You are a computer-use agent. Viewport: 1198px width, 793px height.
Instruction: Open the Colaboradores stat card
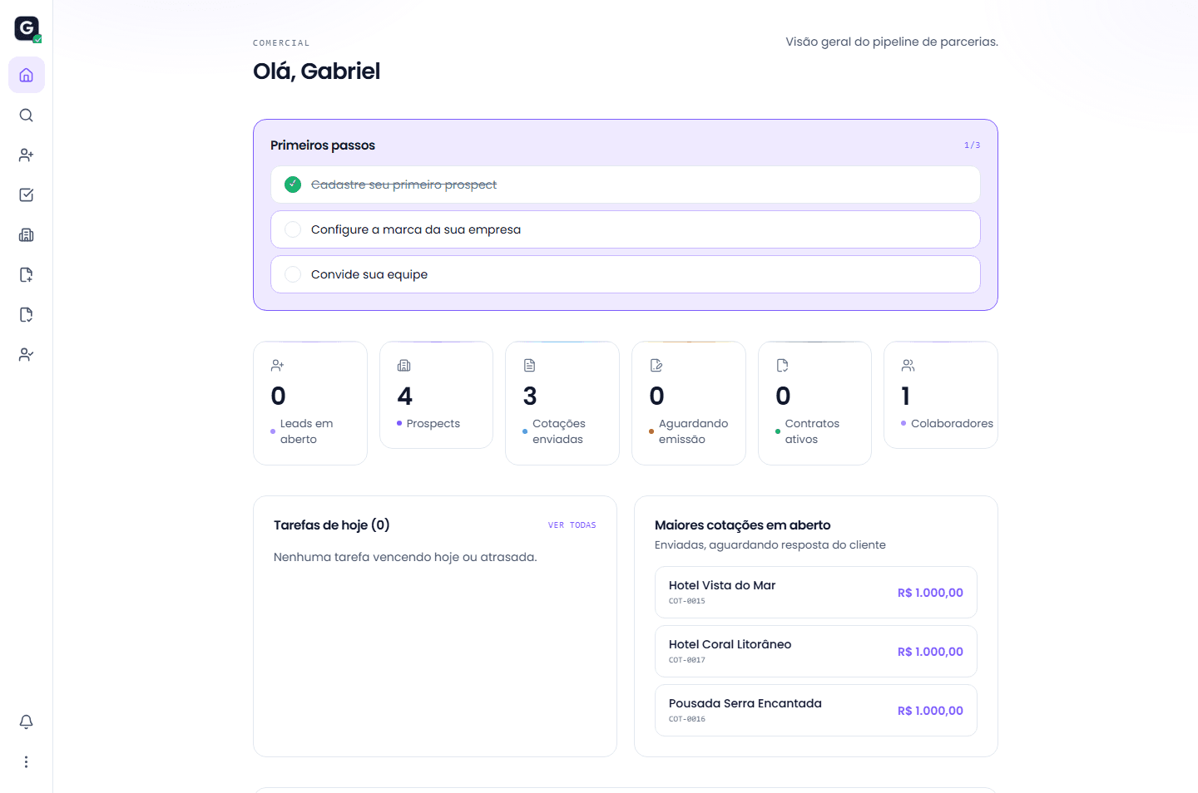(x=941, y=395)
